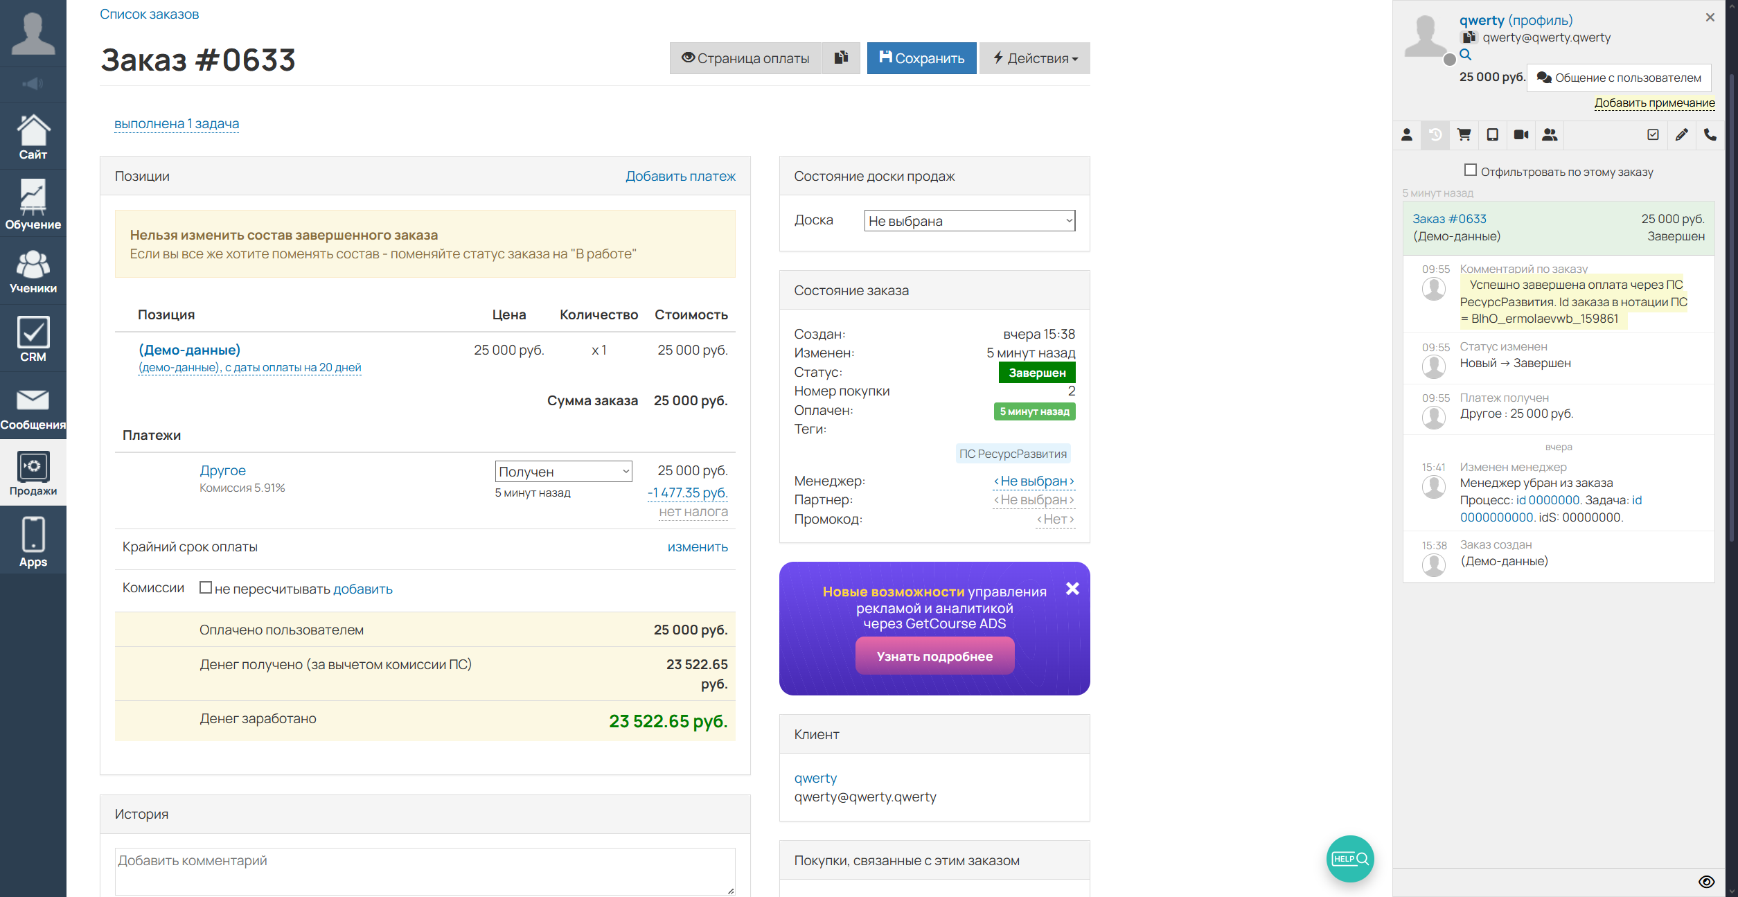Open video camera tab in user panel

pyautogui.click(x=1520, y=134)
